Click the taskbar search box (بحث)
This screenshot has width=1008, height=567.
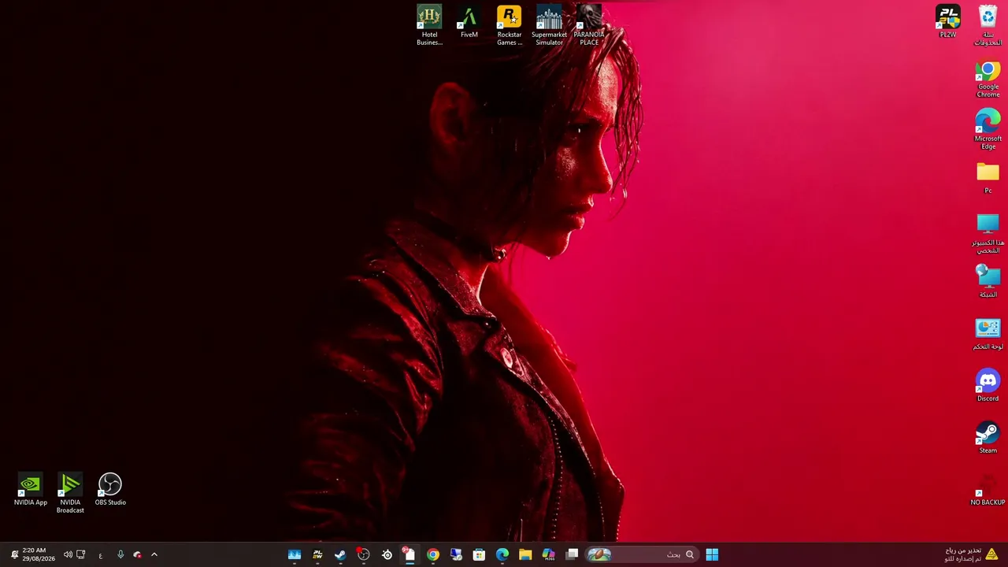coord(642,554)
